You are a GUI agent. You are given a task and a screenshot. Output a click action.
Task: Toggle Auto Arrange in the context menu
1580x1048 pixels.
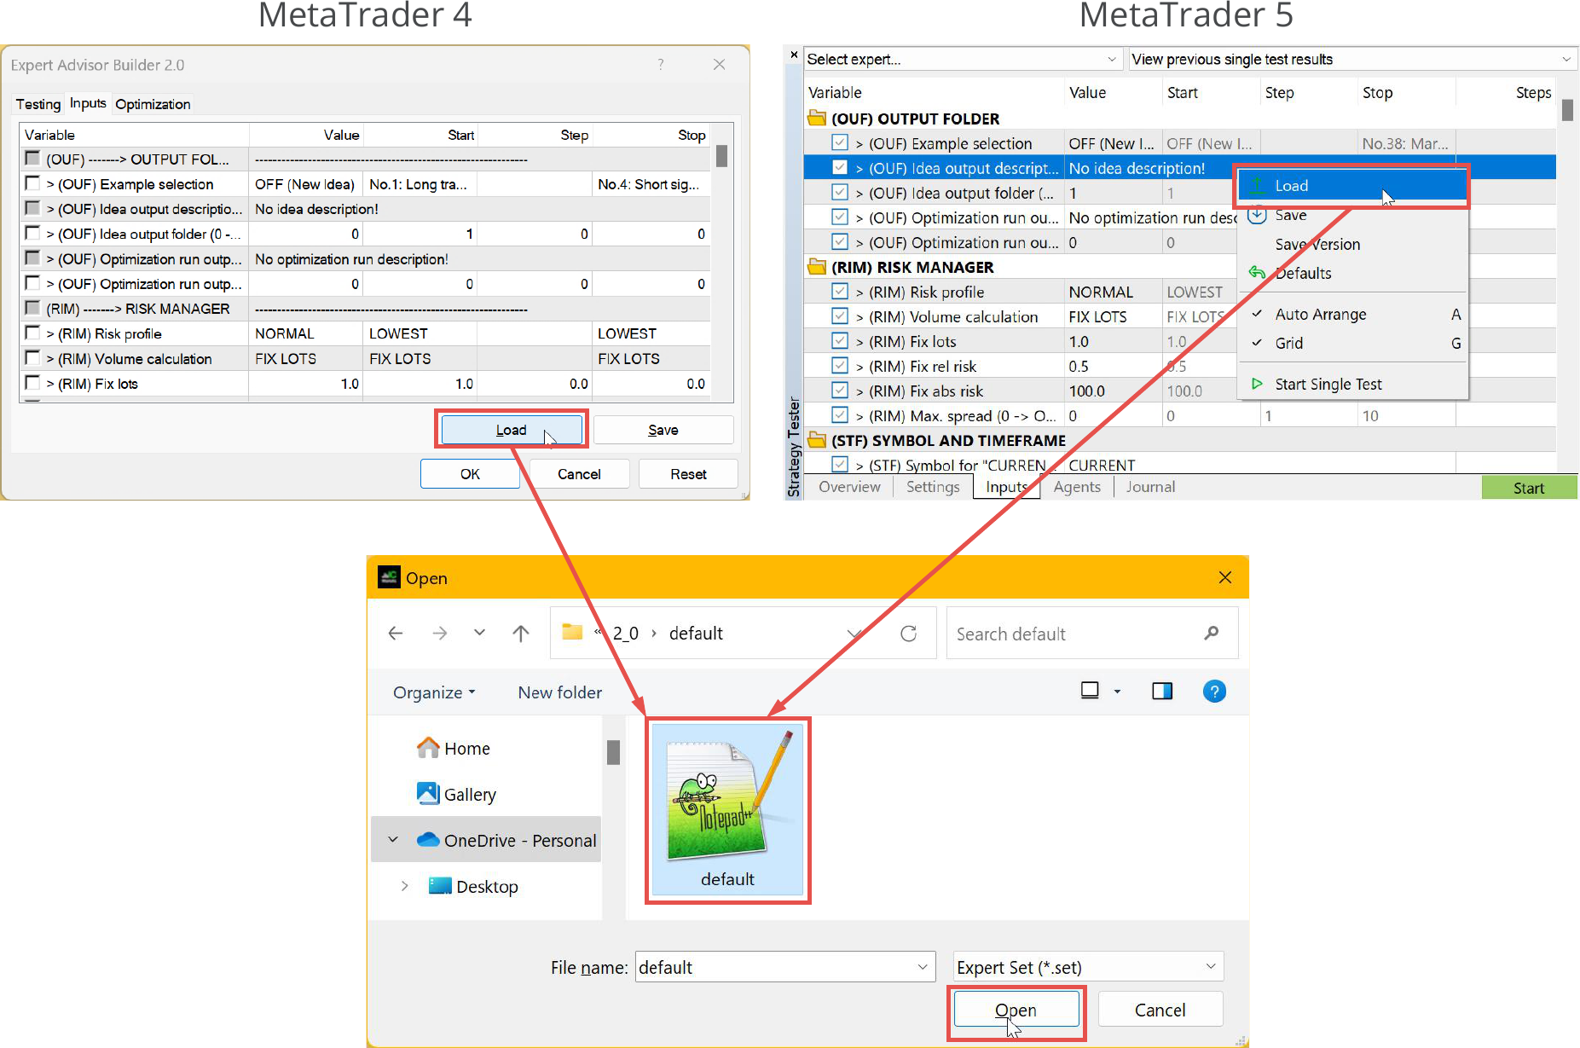(x=1352, y=315)
